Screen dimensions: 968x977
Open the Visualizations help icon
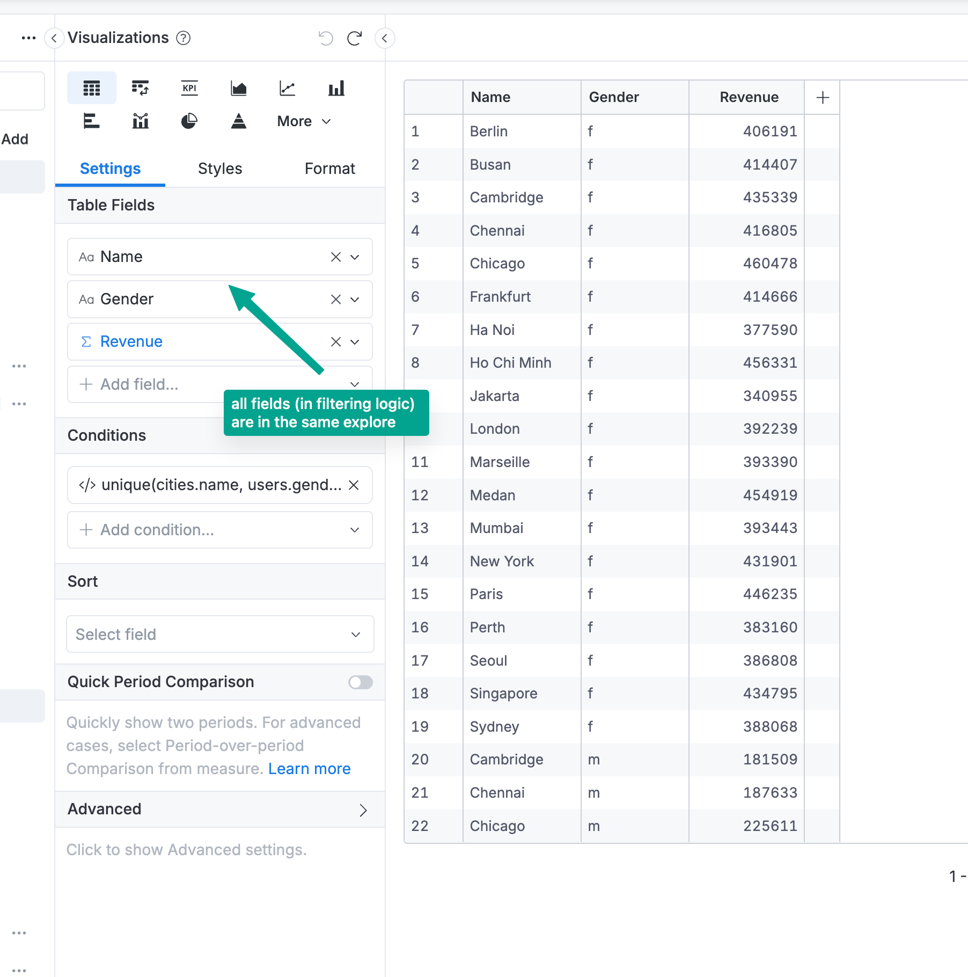tap(184, 38)
